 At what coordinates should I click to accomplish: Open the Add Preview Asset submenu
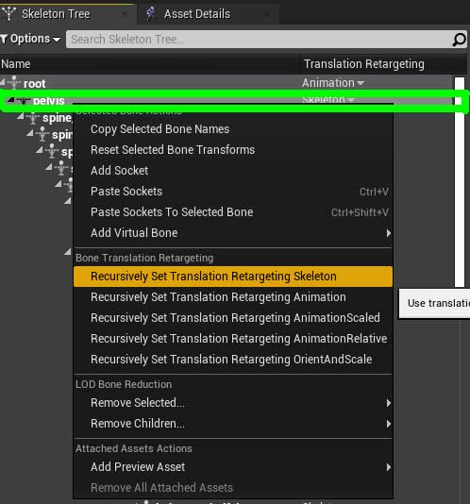tap(233, 467)
